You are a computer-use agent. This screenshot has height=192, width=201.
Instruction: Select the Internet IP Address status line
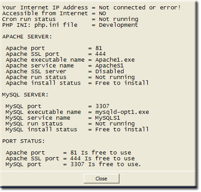click(91, 8)
